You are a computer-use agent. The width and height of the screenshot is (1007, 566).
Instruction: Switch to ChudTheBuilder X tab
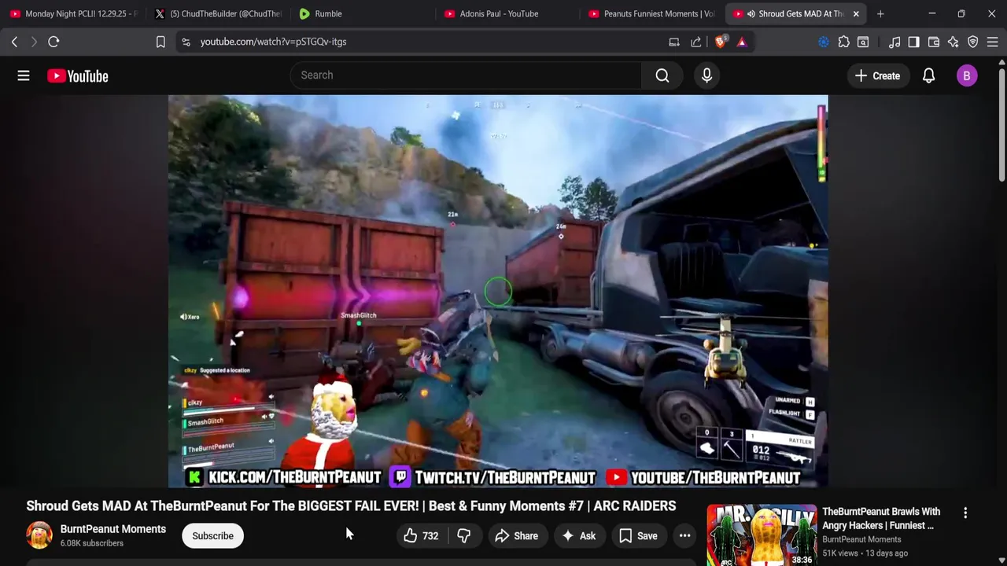coord(218,13)
